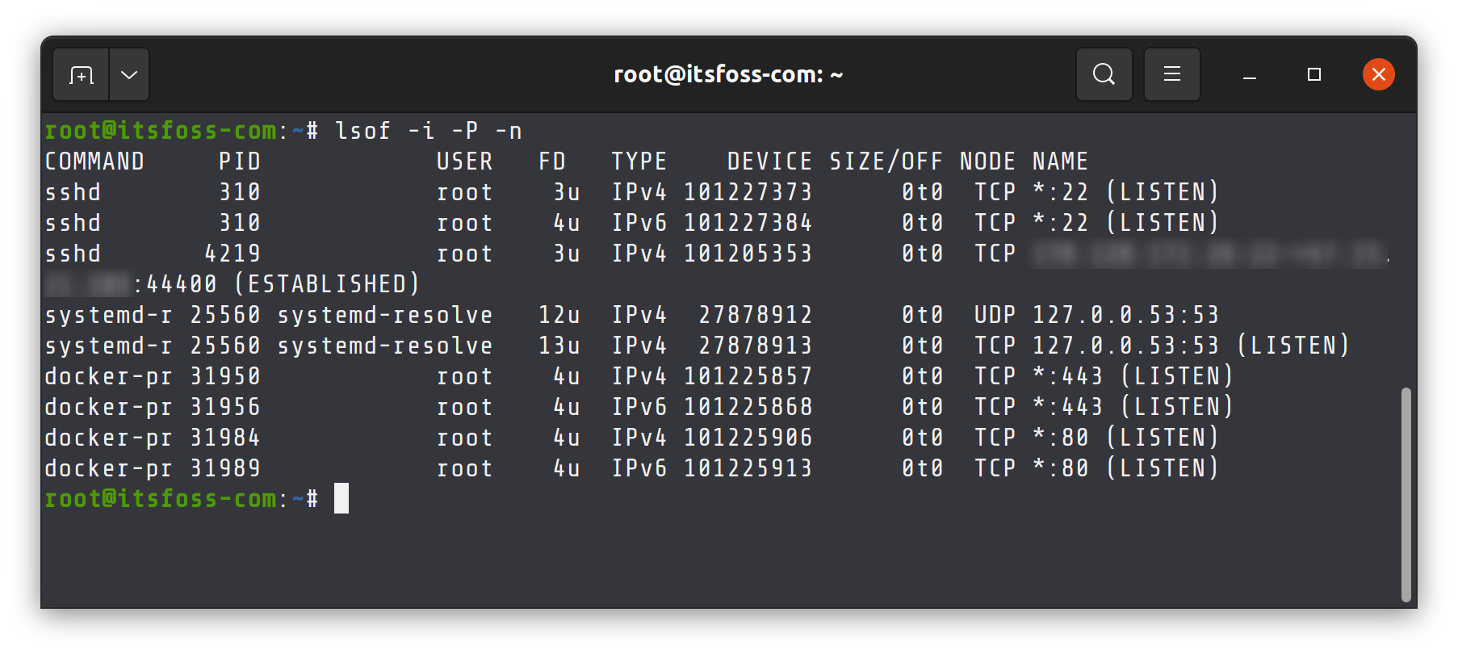Screen dimensions: 1458x654
Task: Click the sshd 4219 process row
Action: (x=717, y=254)
